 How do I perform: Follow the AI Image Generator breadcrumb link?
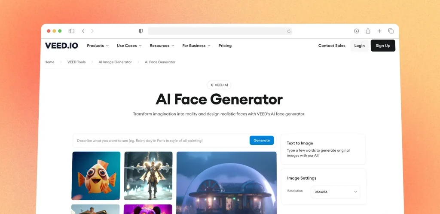click(x=115, y=62)
